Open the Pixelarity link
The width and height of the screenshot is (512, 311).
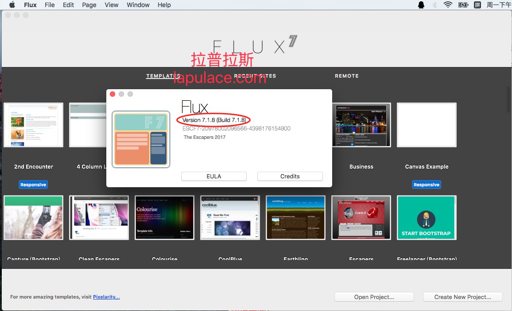pos(106,297)
